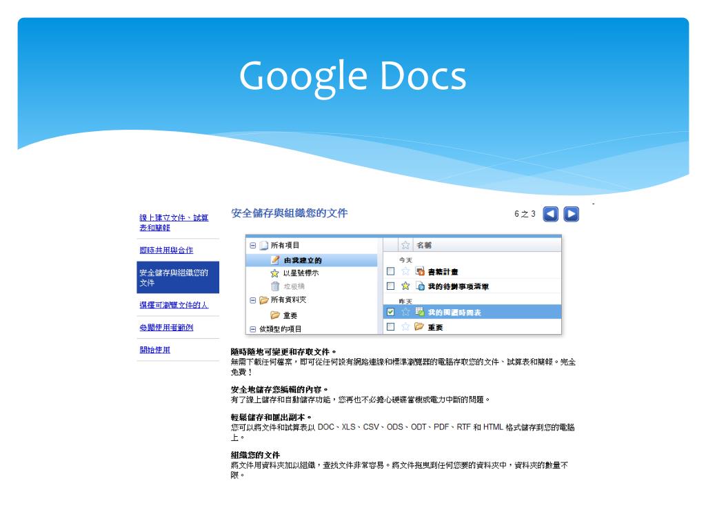Click the 重要 folder icon in file list

pyautogui.click(x=419, y=326)
